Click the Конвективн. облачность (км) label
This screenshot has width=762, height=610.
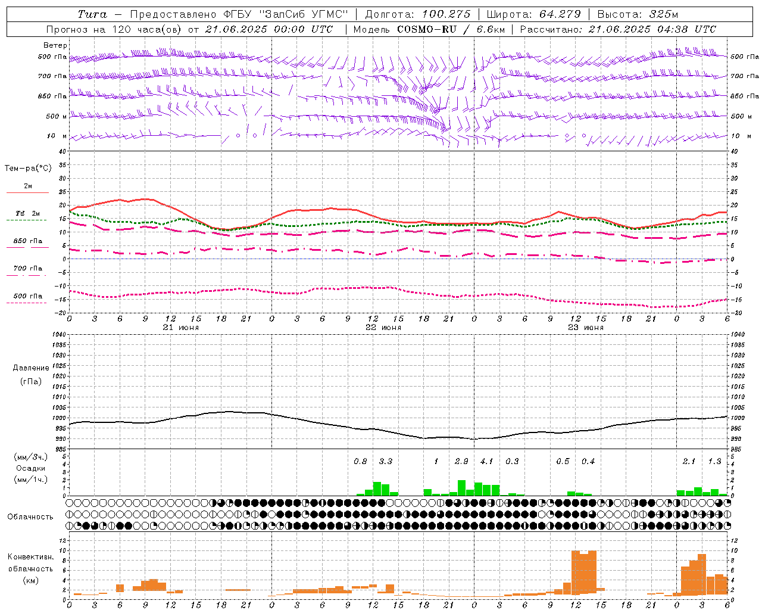point(30,568)
